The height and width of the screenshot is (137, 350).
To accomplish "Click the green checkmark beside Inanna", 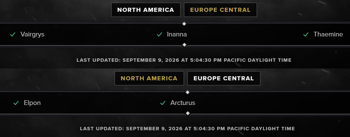I will pyautogui.click(x=159, y=34).
